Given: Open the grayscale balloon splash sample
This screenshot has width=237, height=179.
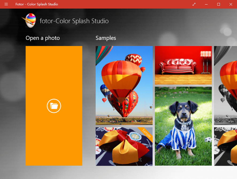Looking at the screenshot, I should point(226,85).
